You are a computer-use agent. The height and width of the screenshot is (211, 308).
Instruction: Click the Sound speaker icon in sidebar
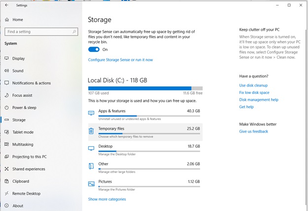coord(7,71)
